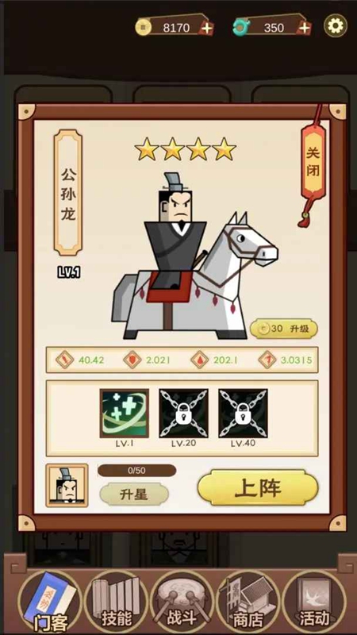The height and width of the screenshot is (635, 357).
Task: Add more jade rings with plus
Action: (x=304, y=28)
